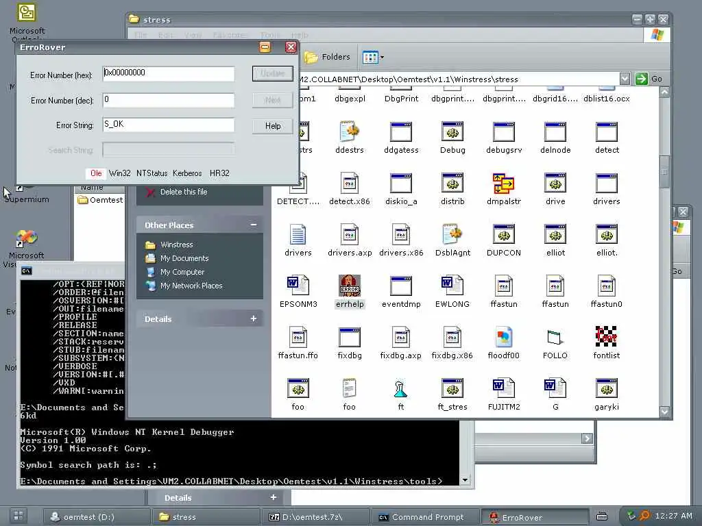Select the ft_stres icon

pos(452,388)
